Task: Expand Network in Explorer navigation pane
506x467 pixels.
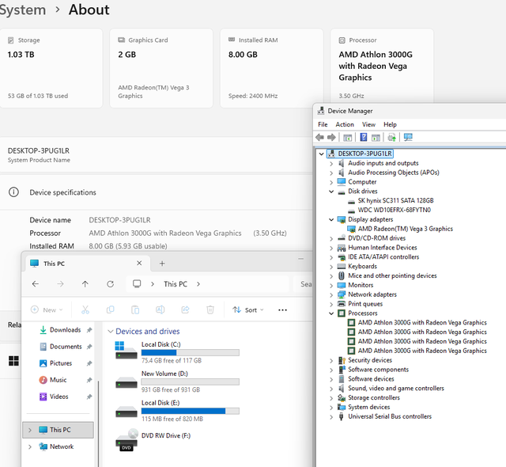Action: pos(30,446)
